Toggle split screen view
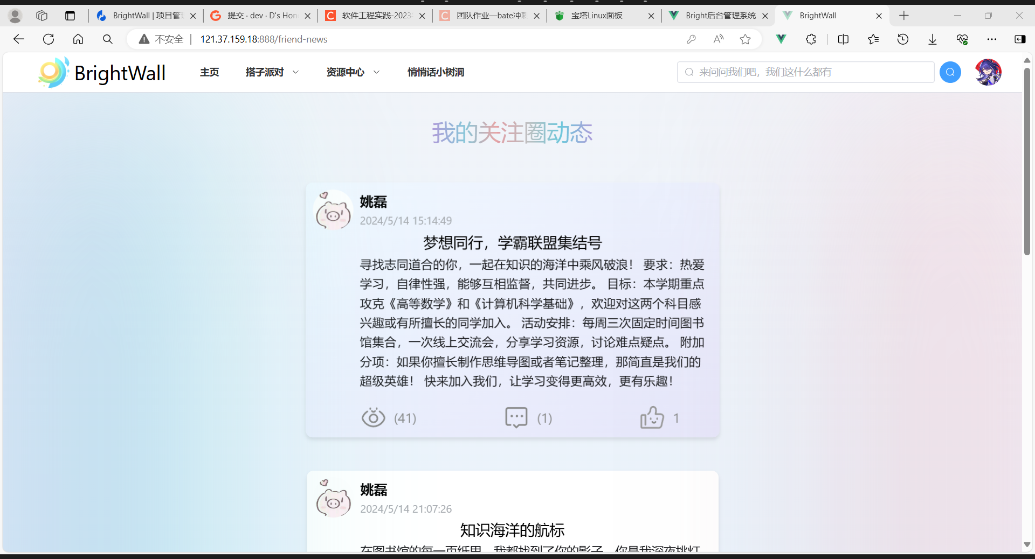 844,39
